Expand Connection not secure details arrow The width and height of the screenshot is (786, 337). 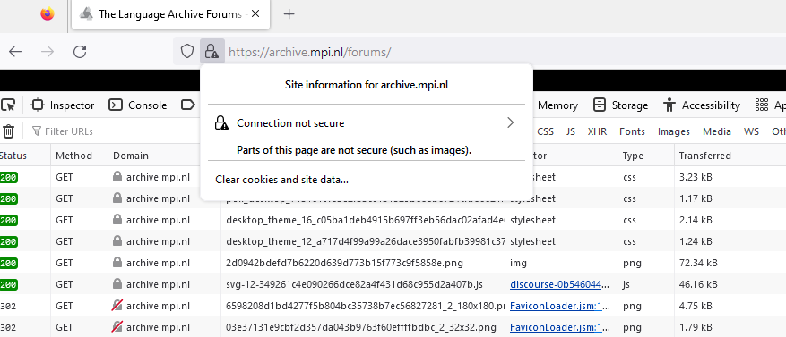tap(510, 122)
